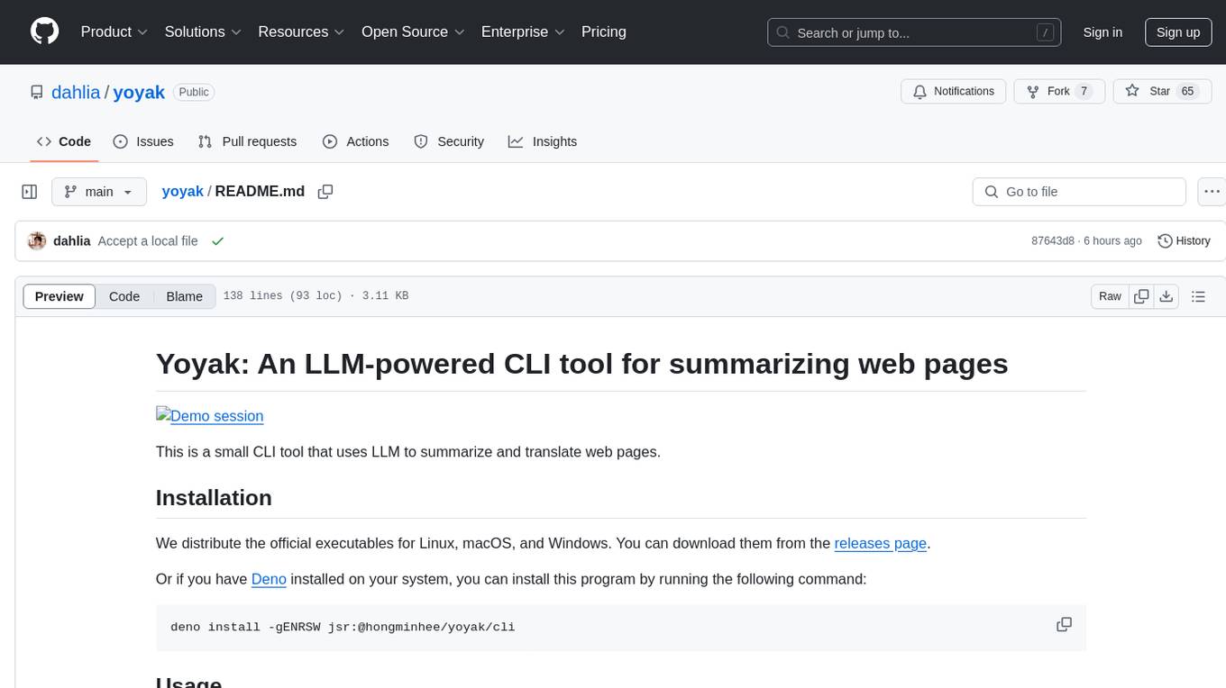Copy raw file contents
The width and height of the screenshot is (1226, 688).
coord(1141,296)
